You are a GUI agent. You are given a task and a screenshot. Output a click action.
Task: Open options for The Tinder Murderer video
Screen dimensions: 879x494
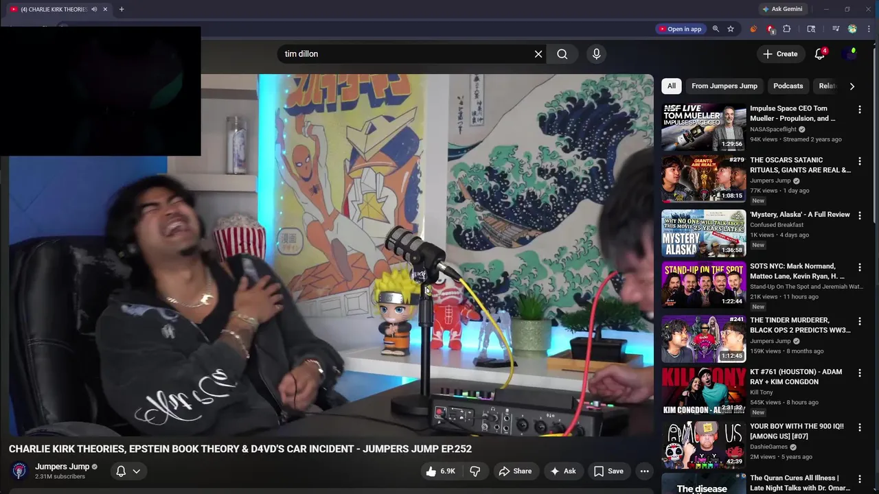pyautogui.click(x=859, y=321)
